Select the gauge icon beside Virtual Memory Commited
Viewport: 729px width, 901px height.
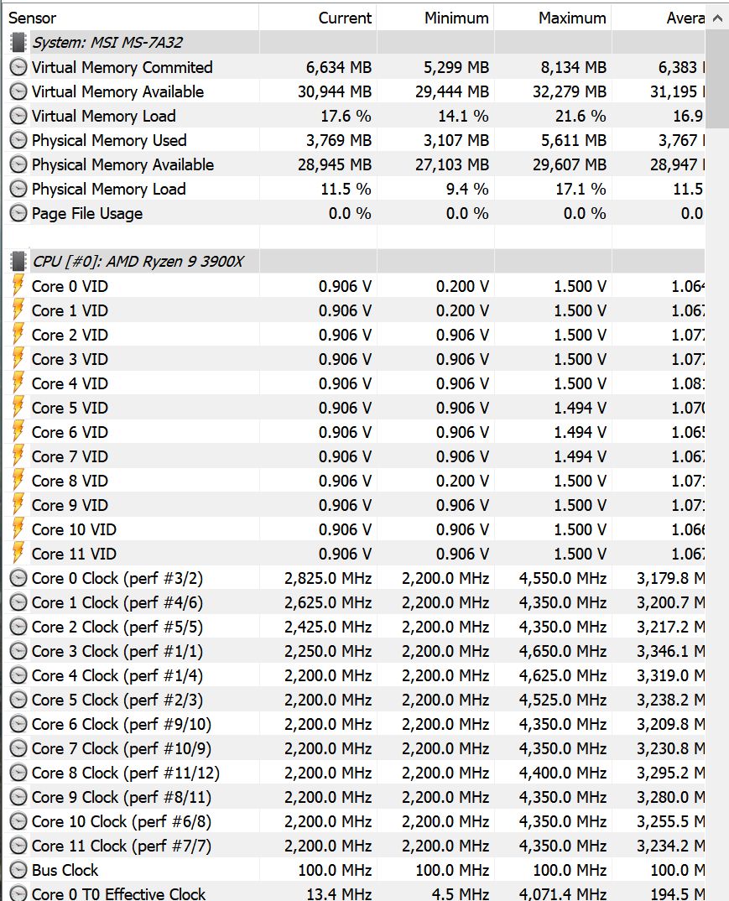(x=18, y=67)
